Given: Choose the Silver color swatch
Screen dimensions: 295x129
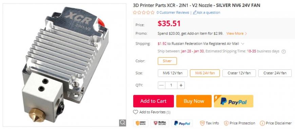Looking at the screenshot, I should [x=167, y=61].
